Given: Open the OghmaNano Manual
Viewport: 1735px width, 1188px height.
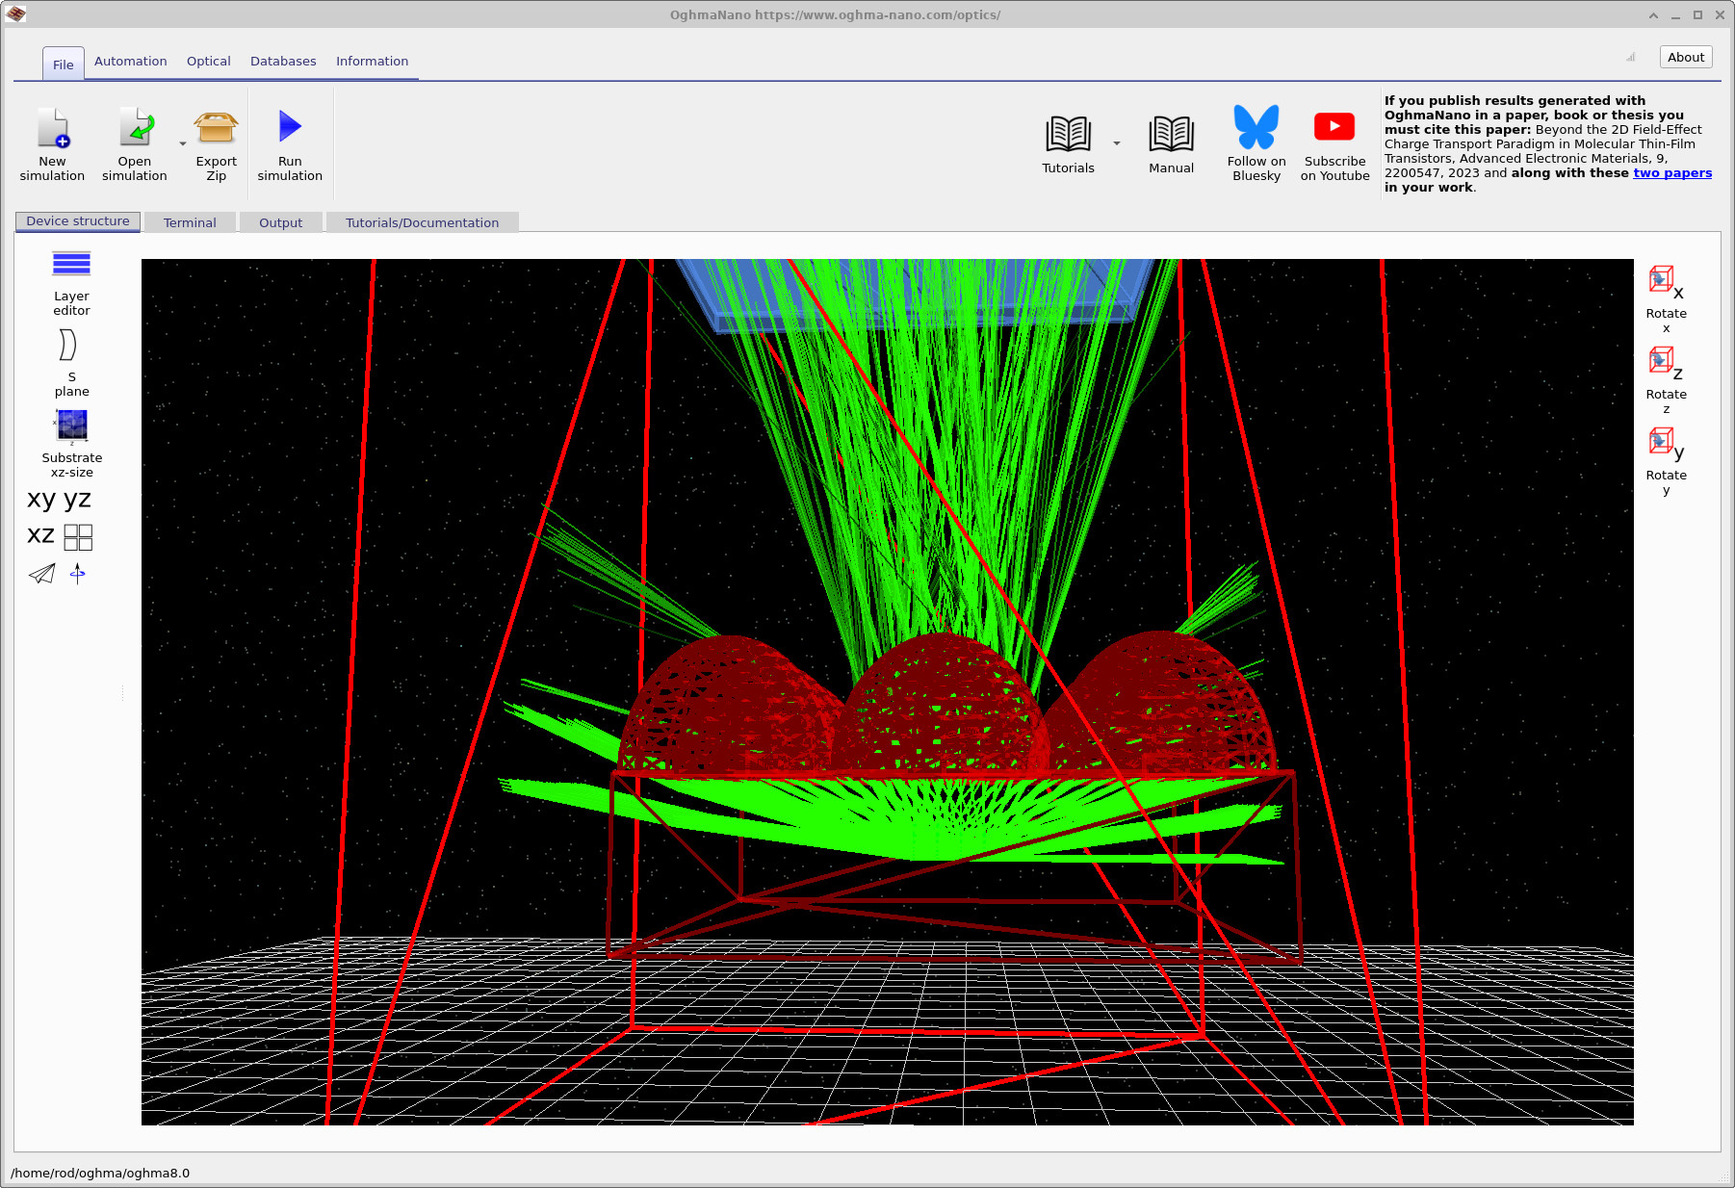Looking at the screenshot, I should pyautogui.click(x=1171, y=142).
